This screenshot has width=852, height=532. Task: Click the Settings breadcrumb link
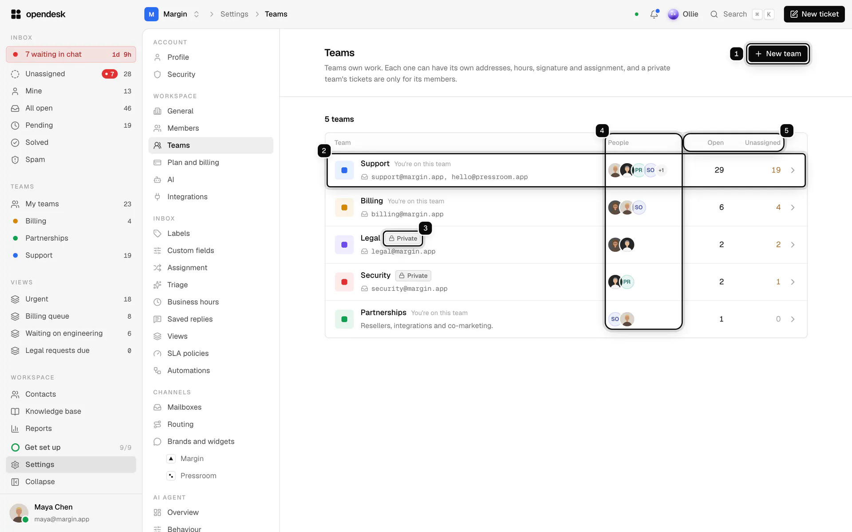234,14
